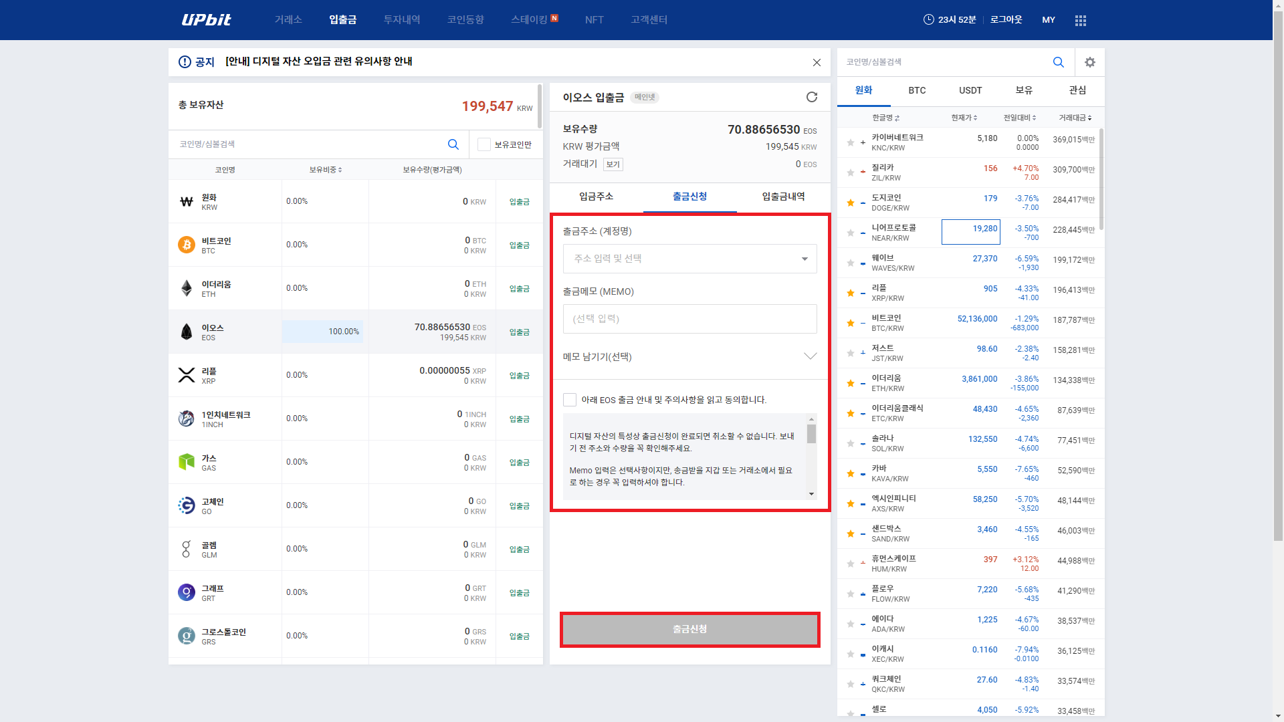
Task: Toggle favorite star for 웨이브 row
Action: pyautogui.click(x=851, y=263)
